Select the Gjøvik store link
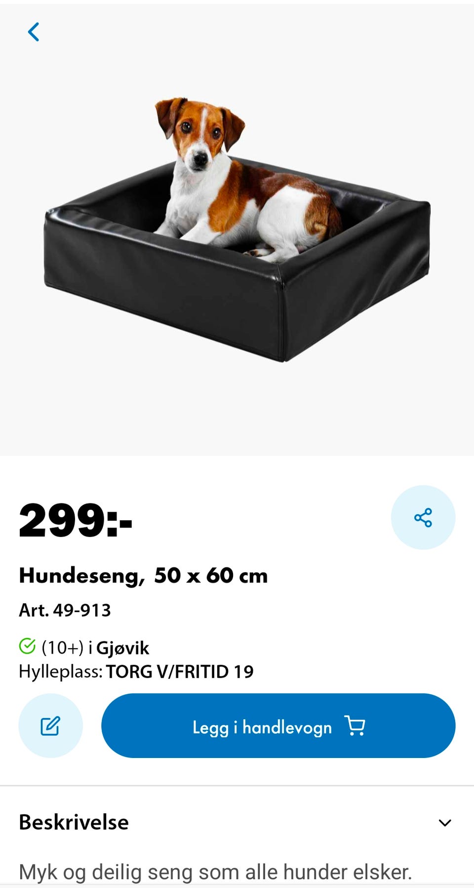This screenshot has height=888, width=474. (x=122, y=648)
